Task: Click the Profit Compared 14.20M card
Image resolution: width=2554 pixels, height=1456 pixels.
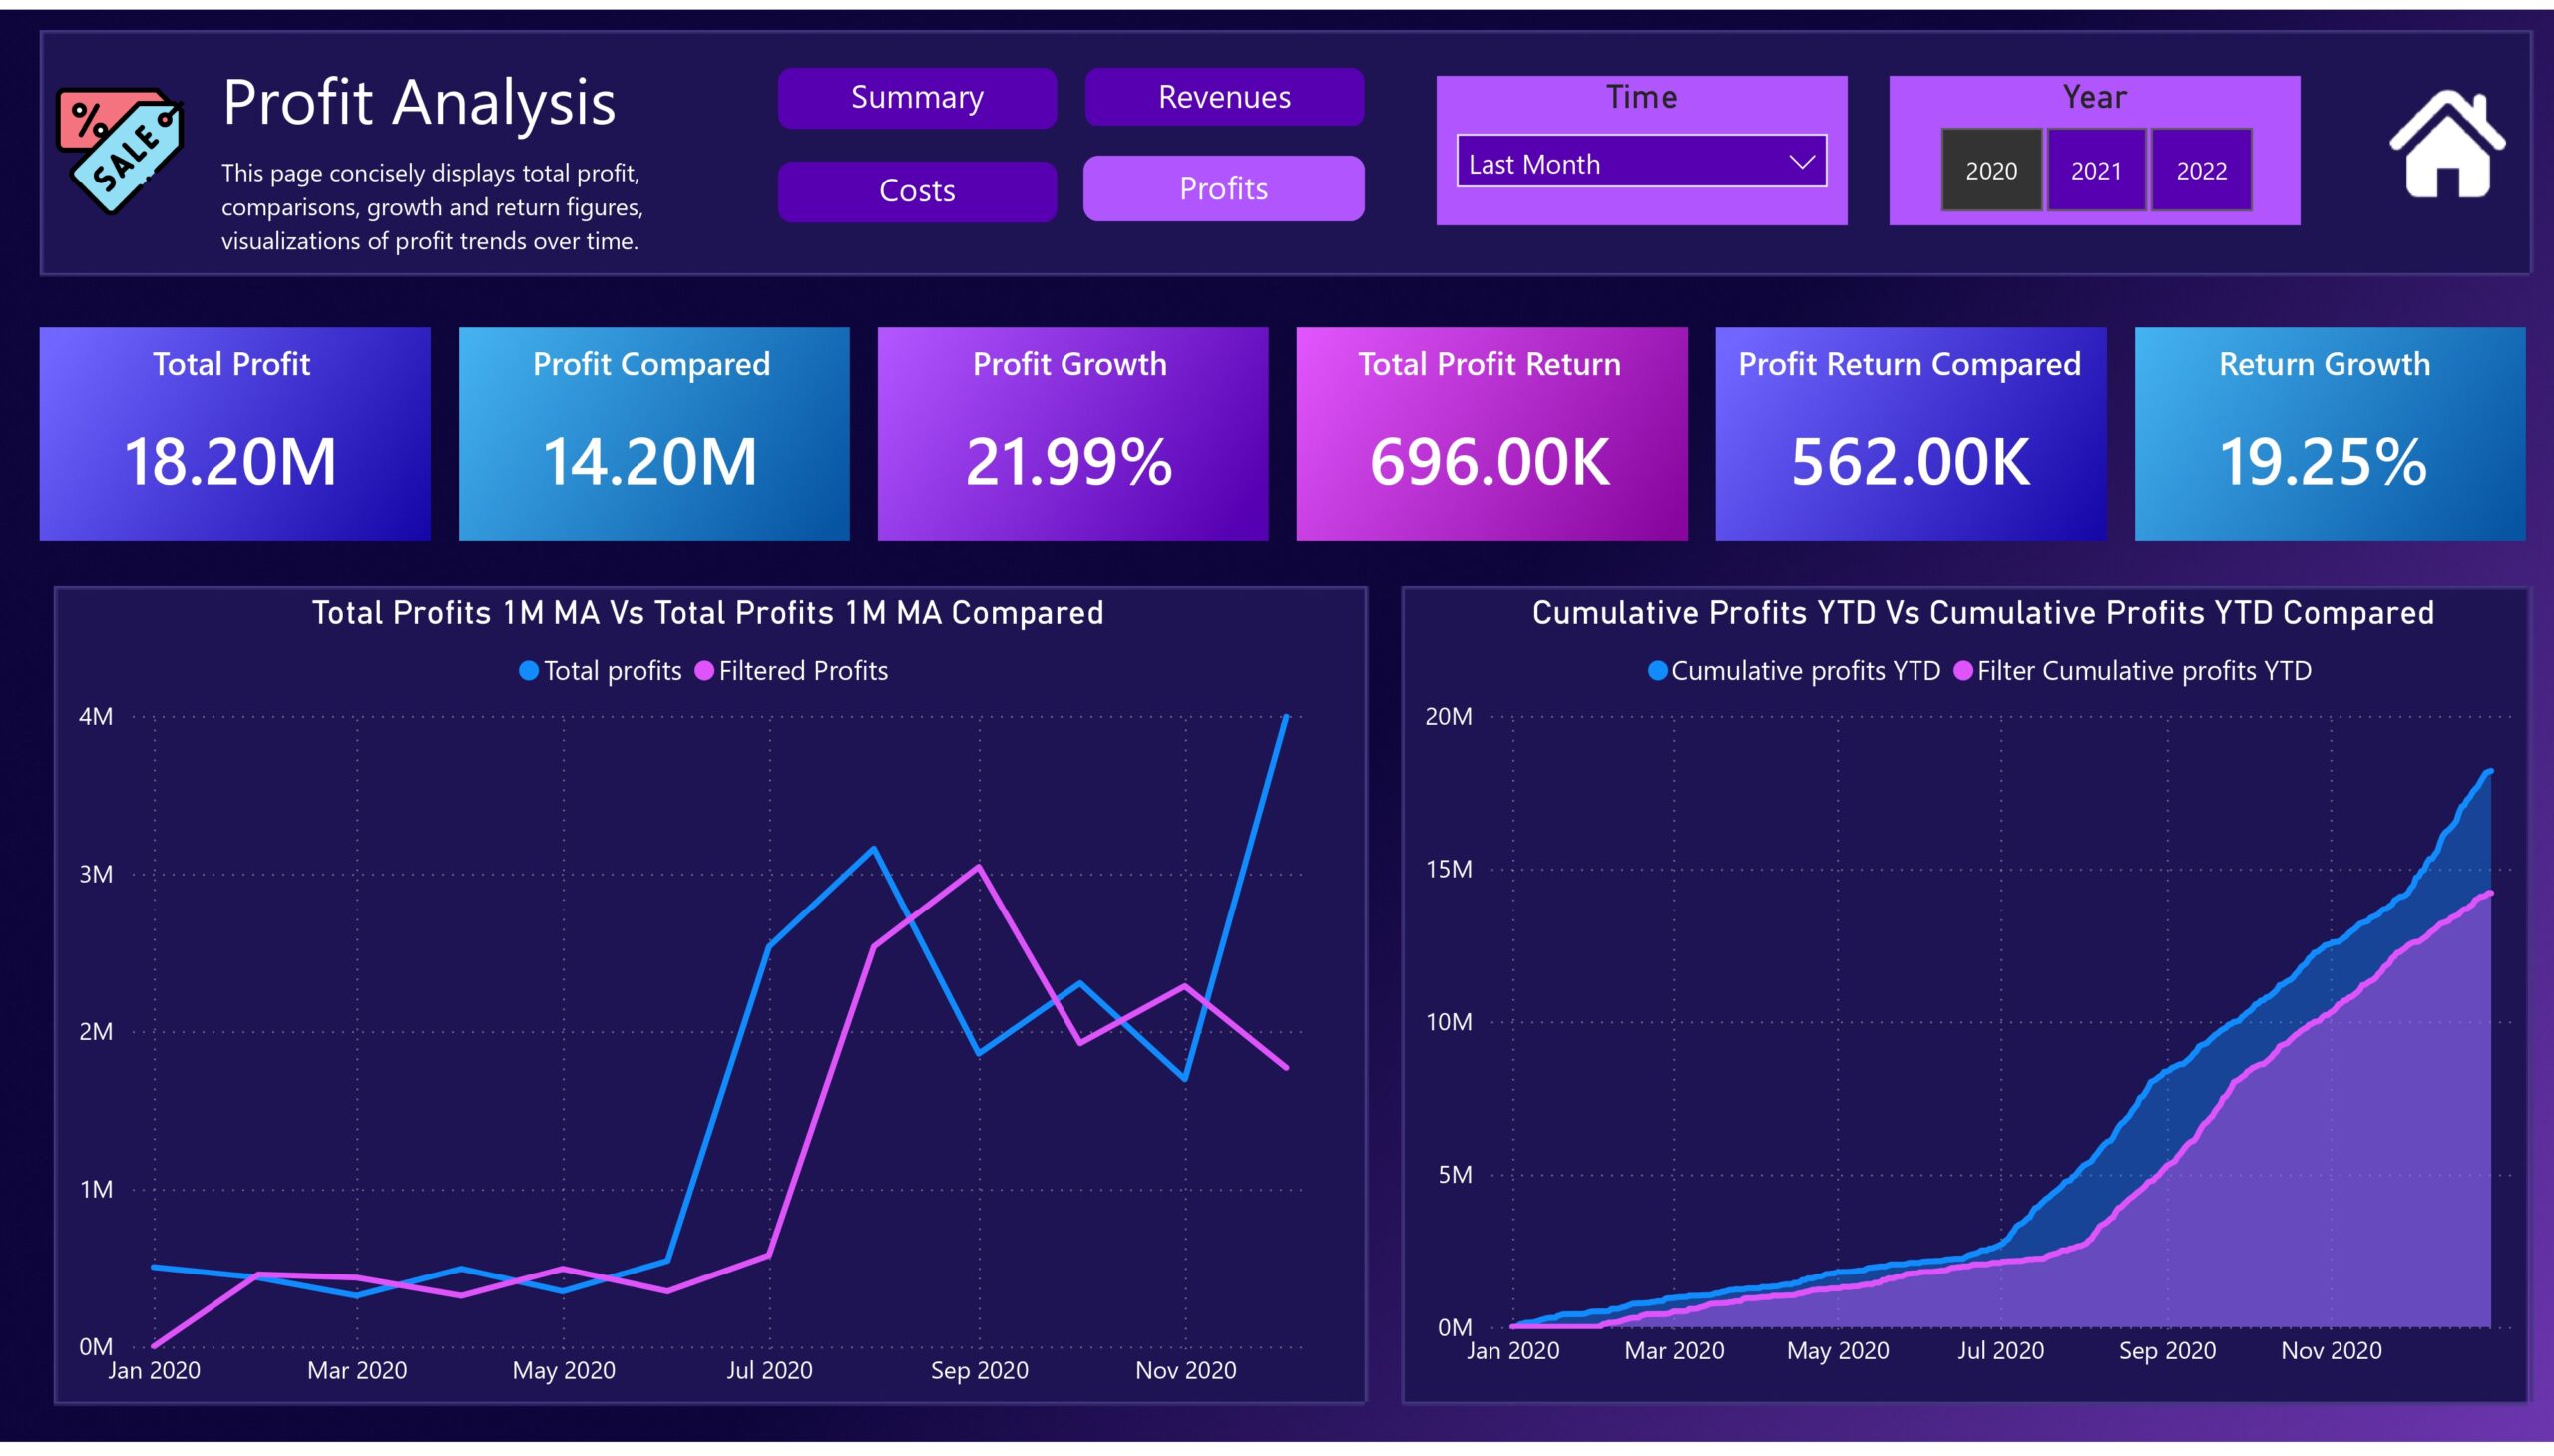Action: point(654,433)
